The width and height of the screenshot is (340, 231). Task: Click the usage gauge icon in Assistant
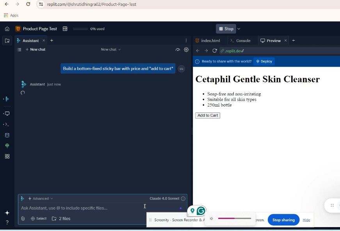(178, 50)
